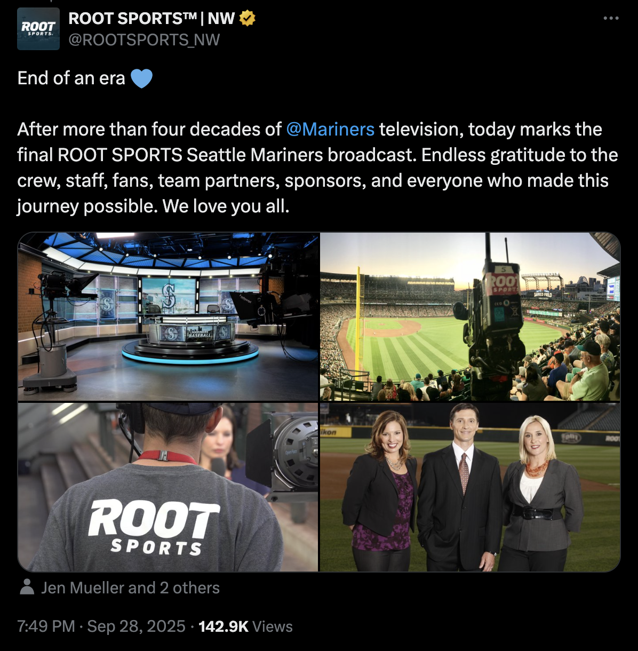Click the tagged people silhouette icon
638x651 pixels.
[27, 588]
